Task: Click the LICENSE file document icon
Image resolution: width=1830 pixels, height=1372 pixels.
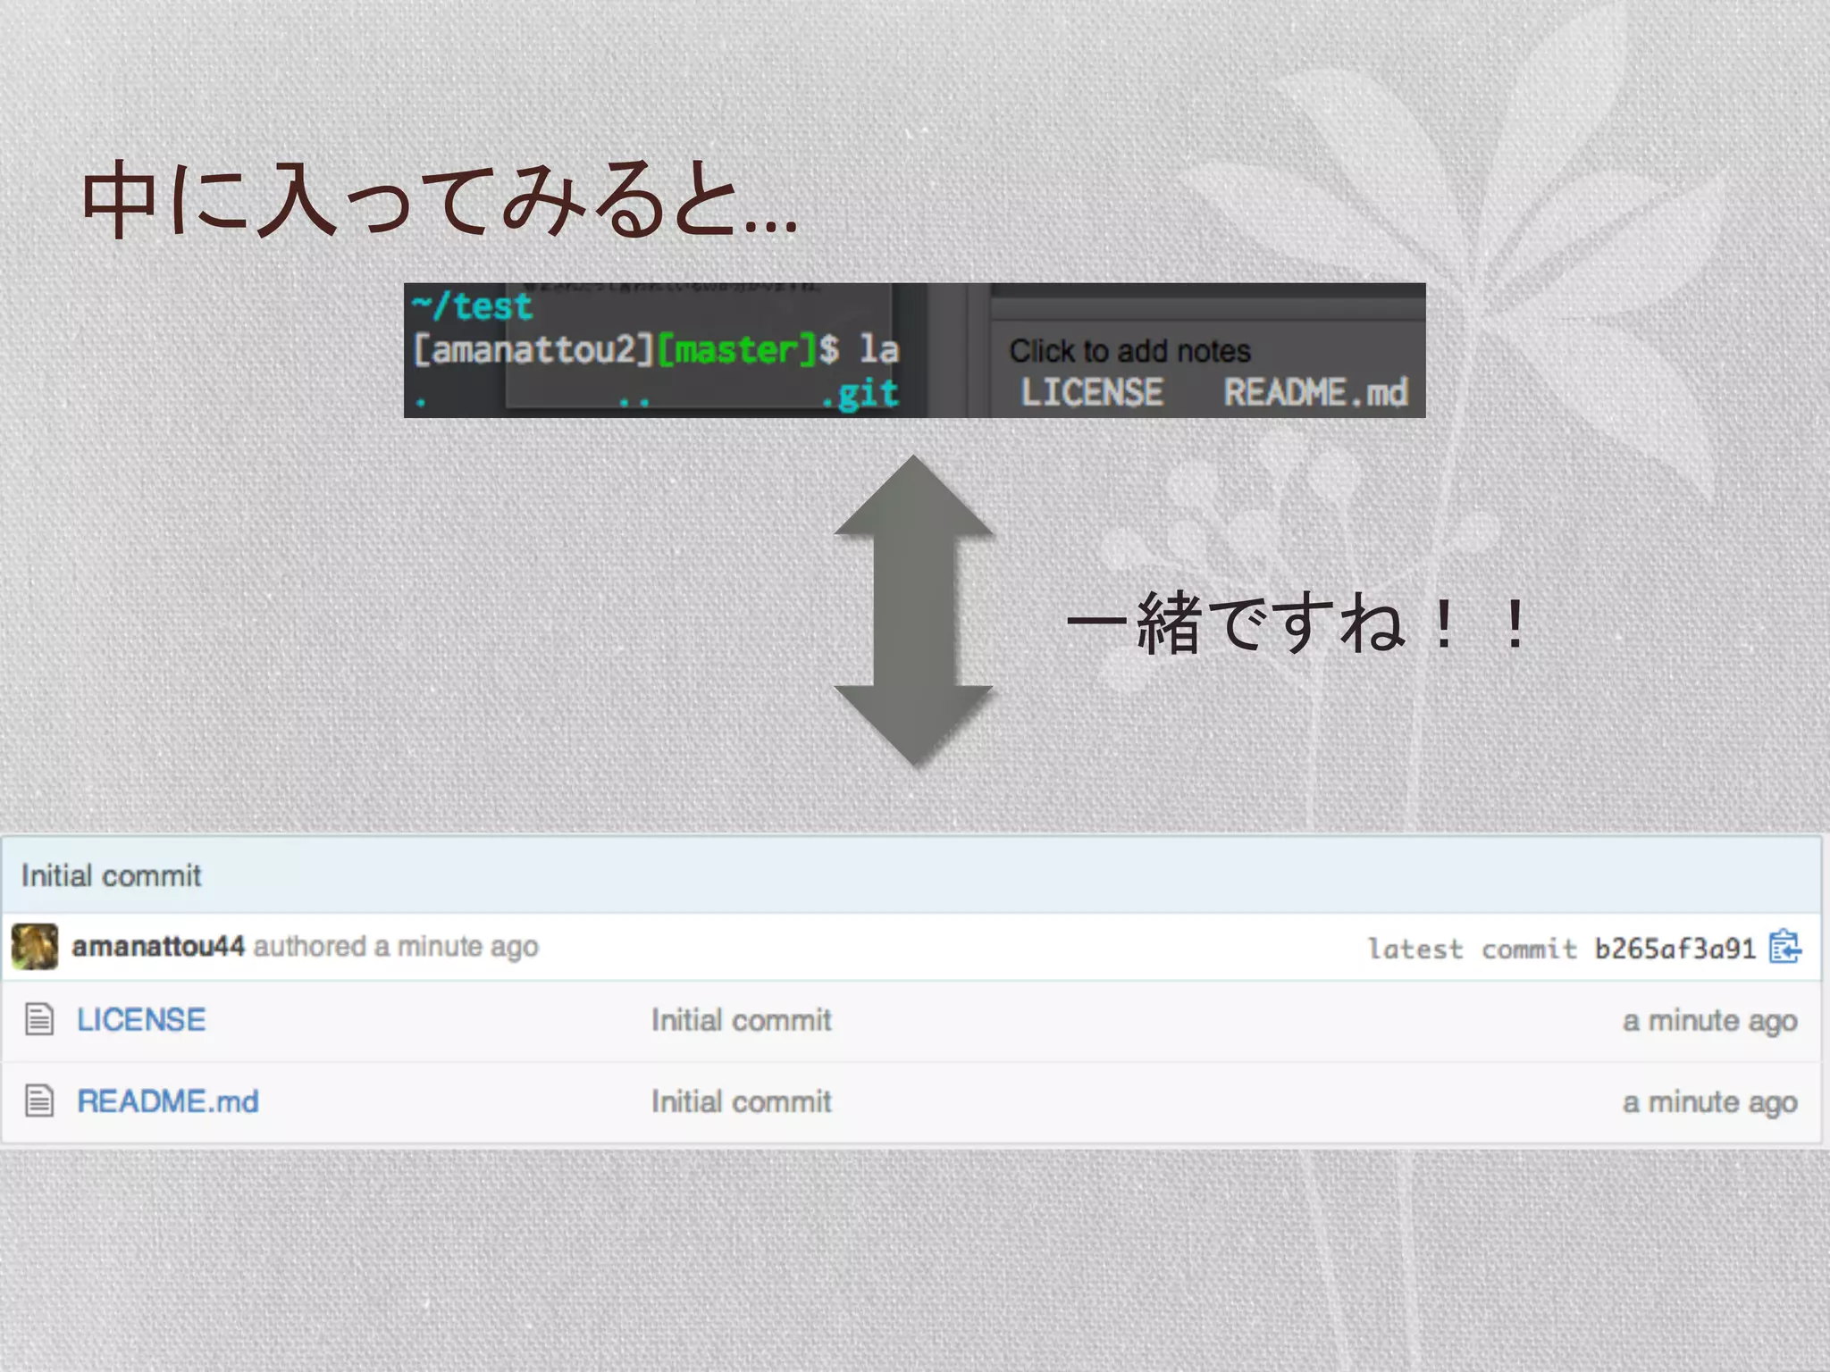Action: point(39,1019)
